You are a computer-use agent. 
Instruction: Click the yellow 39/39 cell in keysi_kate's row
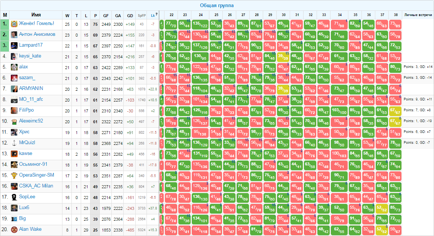point(283,56)
